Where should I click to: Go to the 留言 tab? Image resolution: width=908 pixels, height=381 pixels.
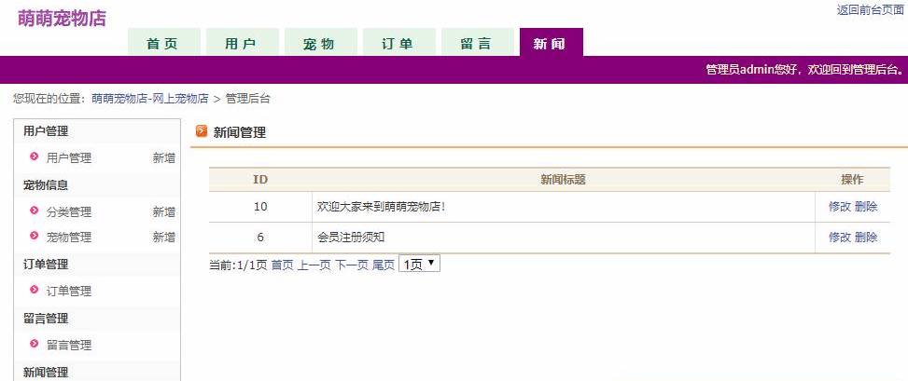477,42
